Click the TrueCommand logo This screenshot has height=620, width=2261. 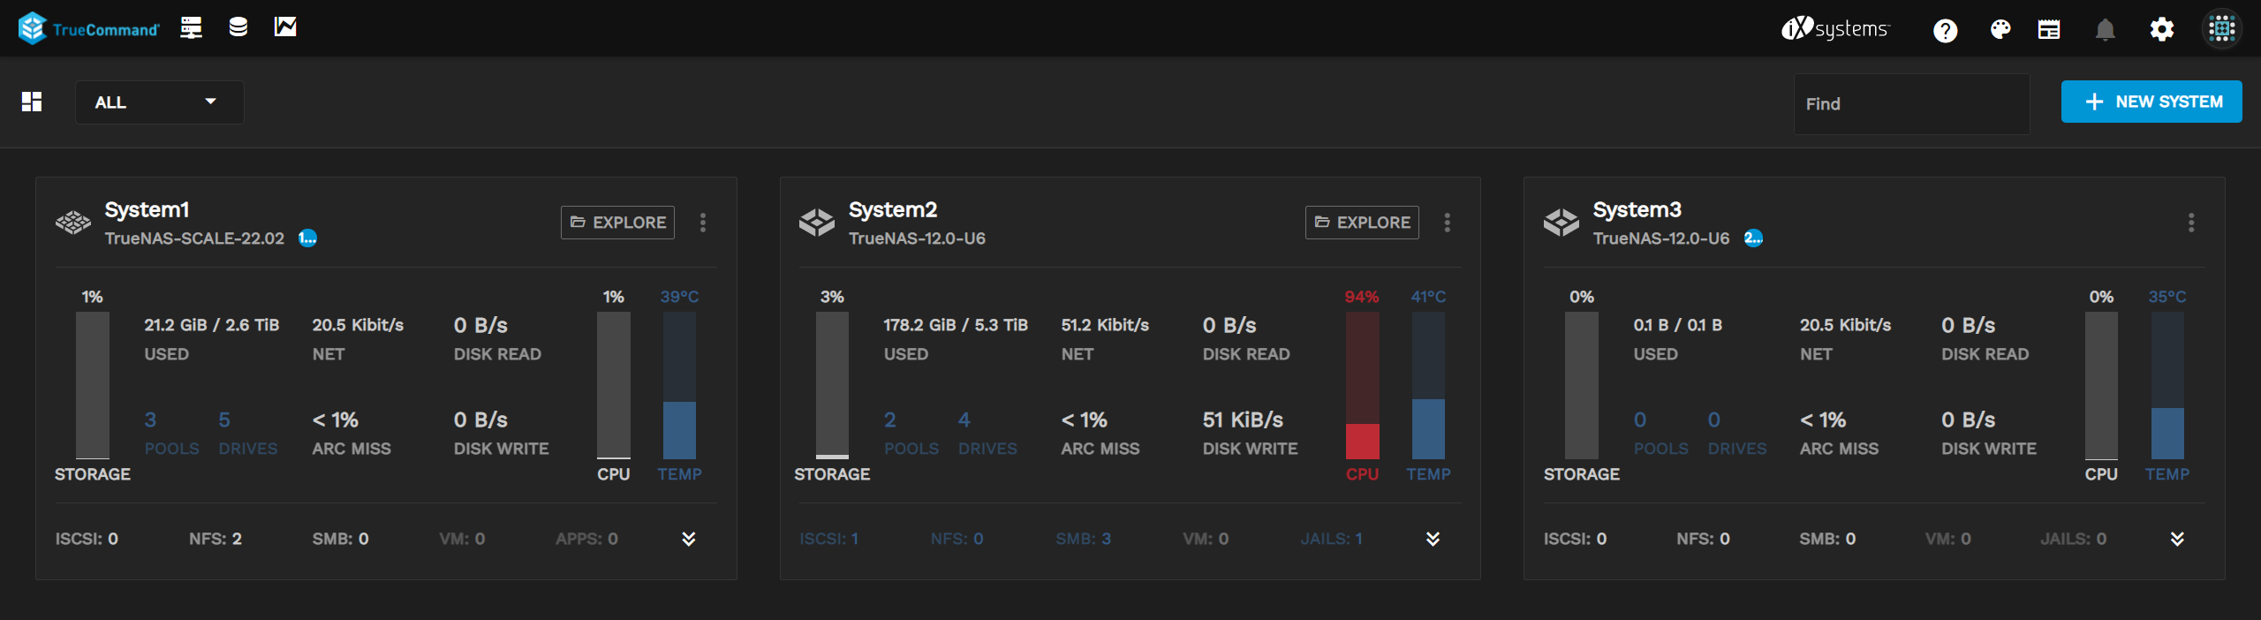[88, 28]
